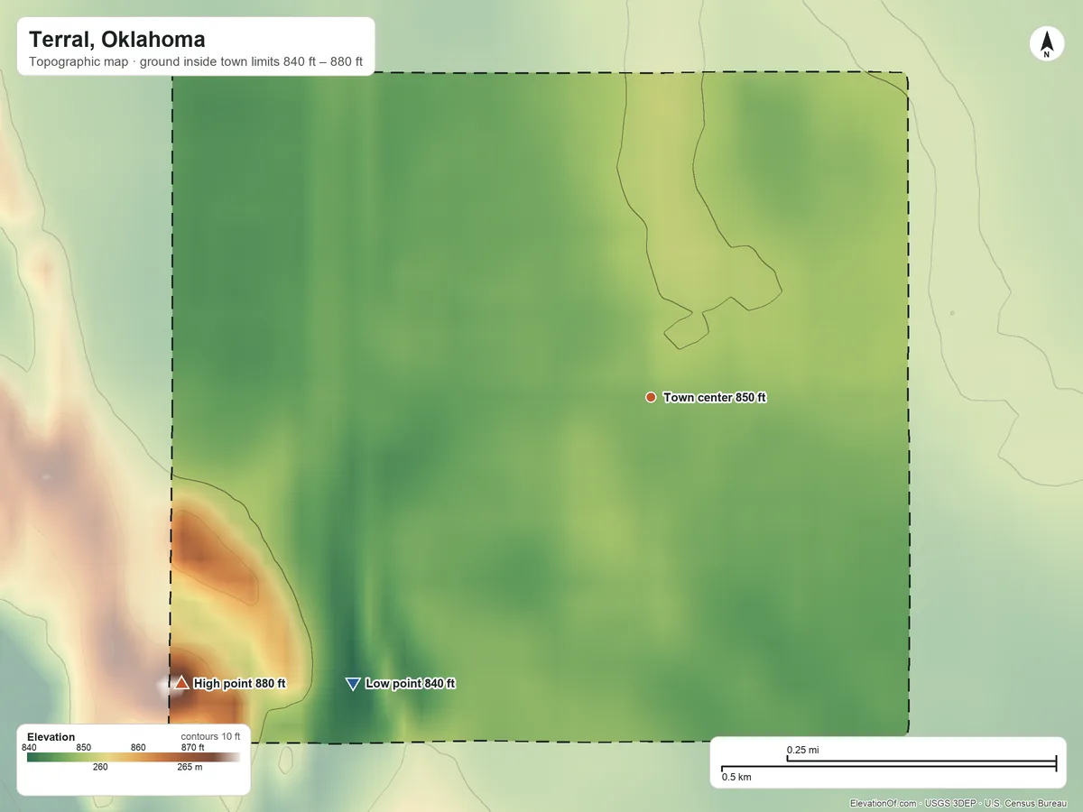
Task: Click the Elevation legend heading
Action: (x=51, y=737)
